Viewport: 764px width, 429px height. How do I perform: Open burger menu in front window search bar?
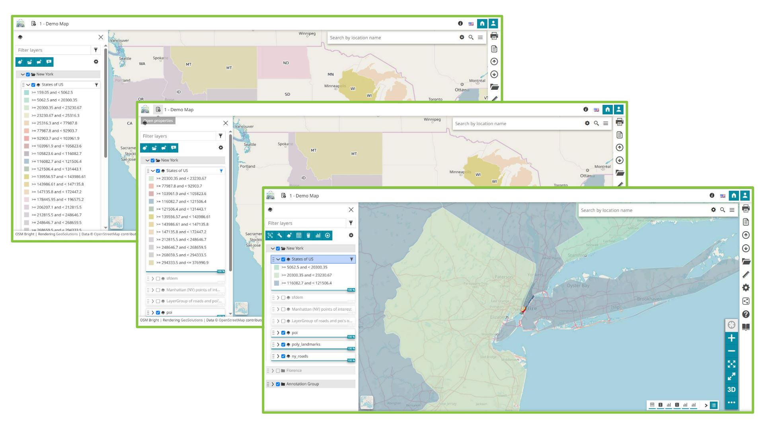pos(732,210)
